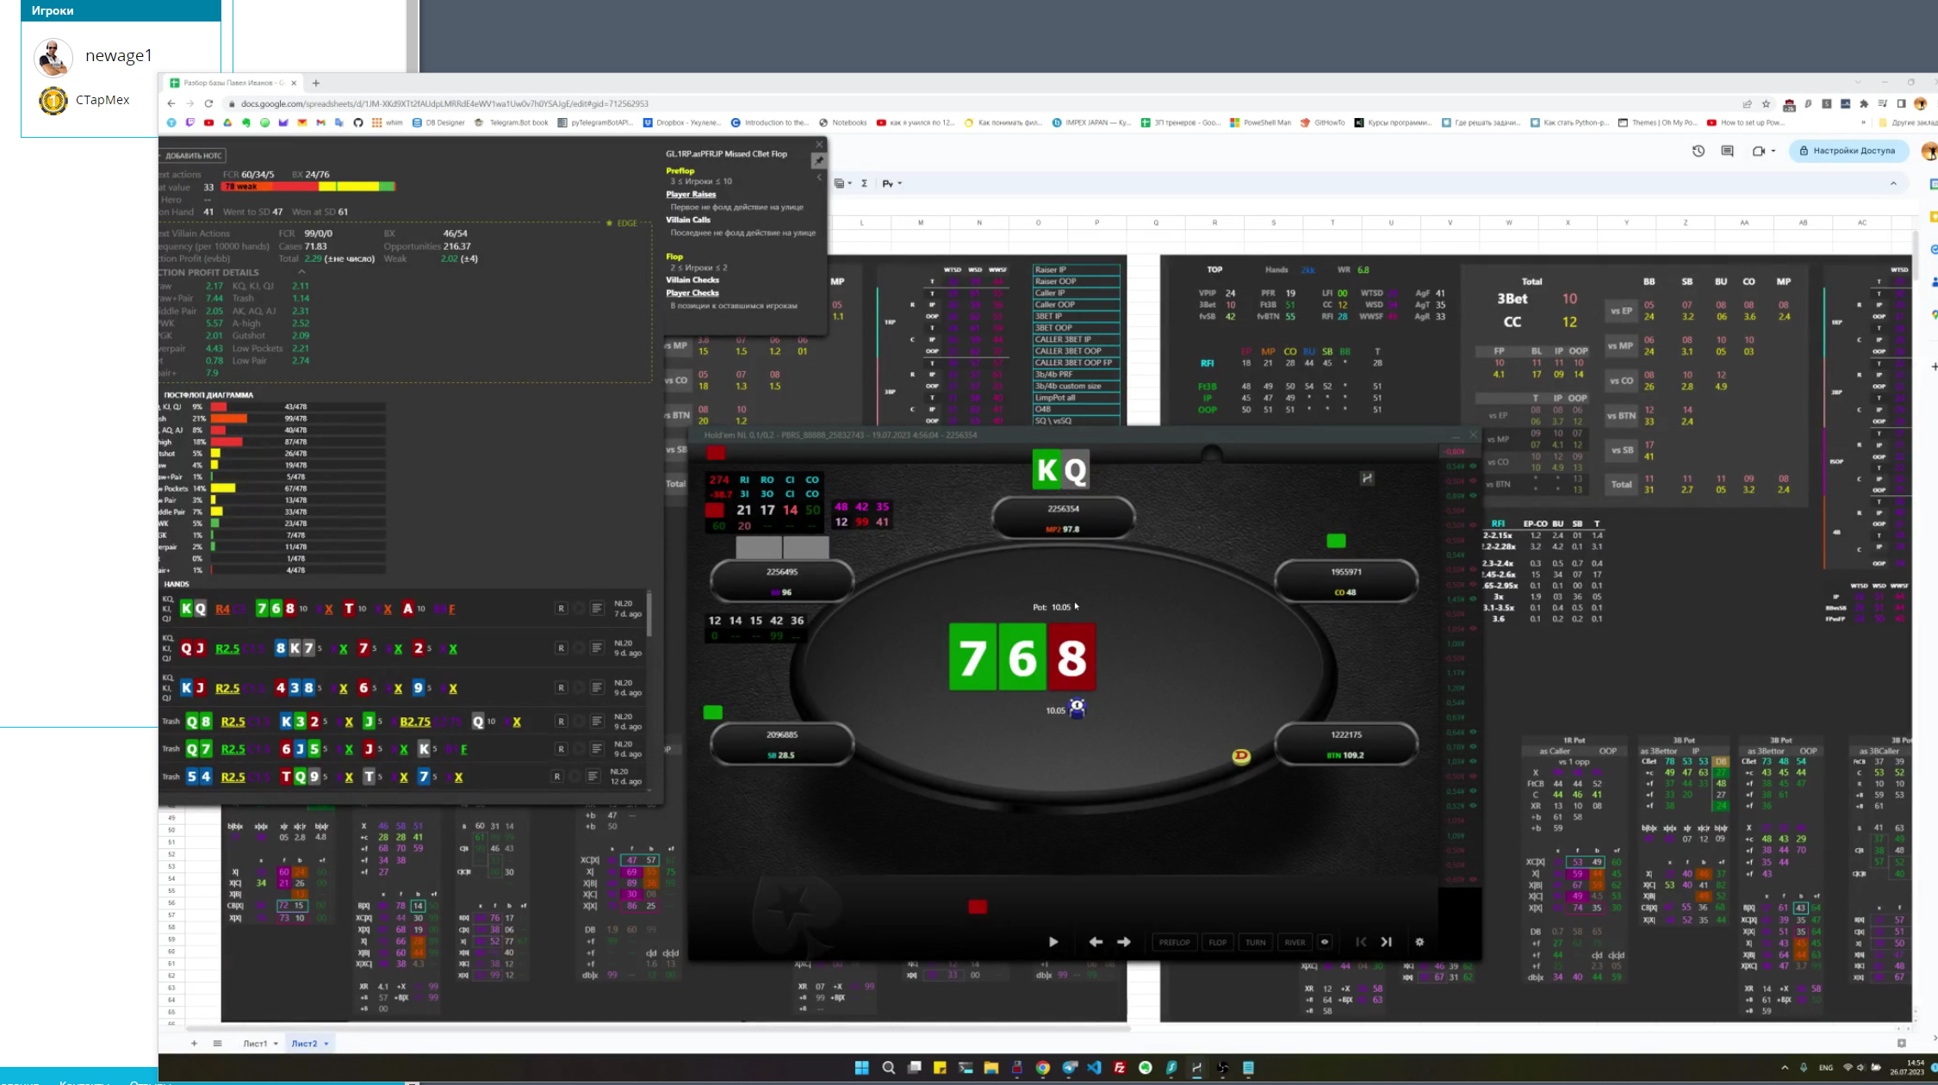Viewport: 1938px width, 1085px height.
Task: Open notes icon on QJ hand row
Action: 597,648
